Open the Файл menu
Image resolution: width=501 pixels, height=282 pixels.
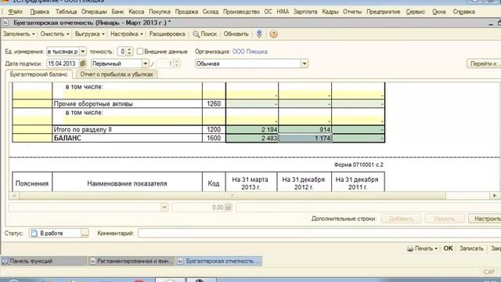click(x=15, y=12)
